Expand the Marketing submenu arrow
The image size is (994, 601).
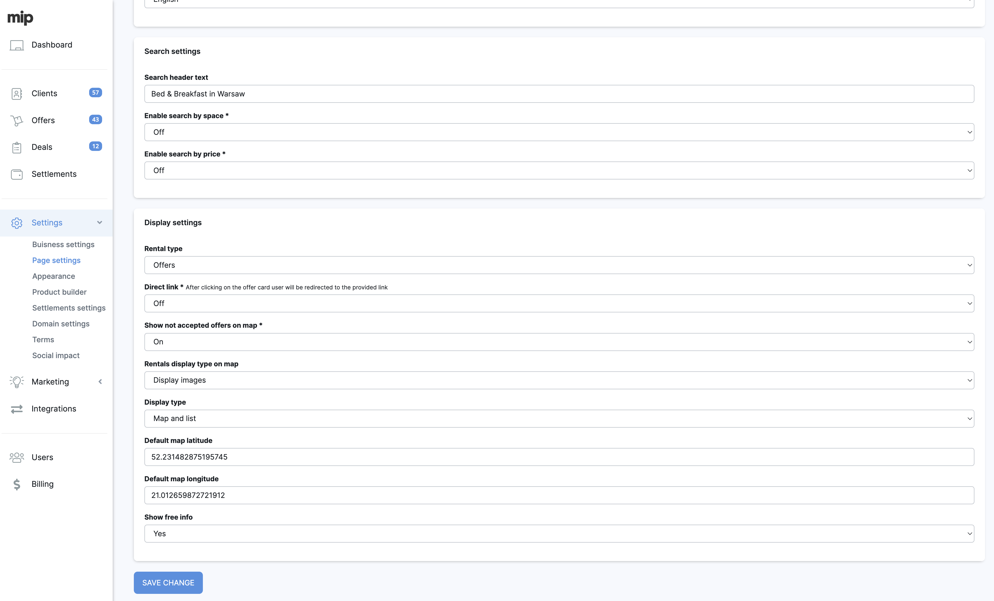pos(100,382)
